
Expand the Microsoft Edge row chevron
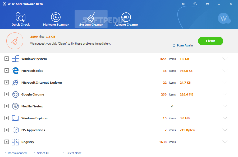tap(225, 70)
